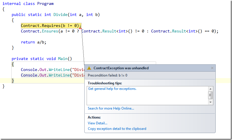Viewport: 232px width, 140px height.
Task: Click the Main method name
Action: tap(63, 59)
